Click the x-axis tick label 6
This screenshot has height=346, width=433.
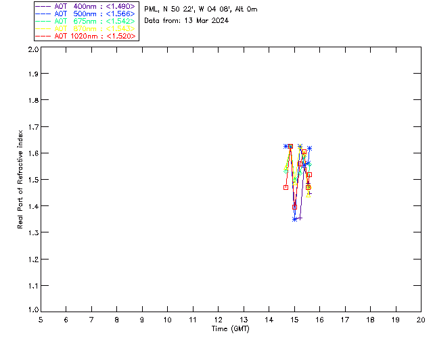(x=66, y=320)
